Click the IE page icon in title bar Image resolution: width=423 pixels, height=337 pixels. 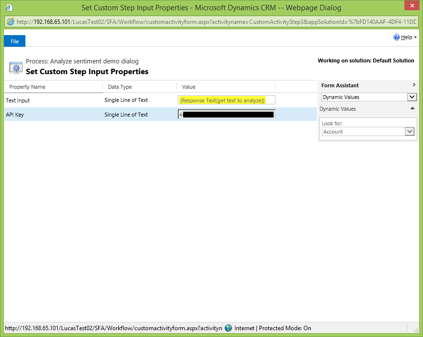pos(9,7)
